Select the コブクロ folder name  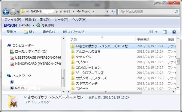82,62
